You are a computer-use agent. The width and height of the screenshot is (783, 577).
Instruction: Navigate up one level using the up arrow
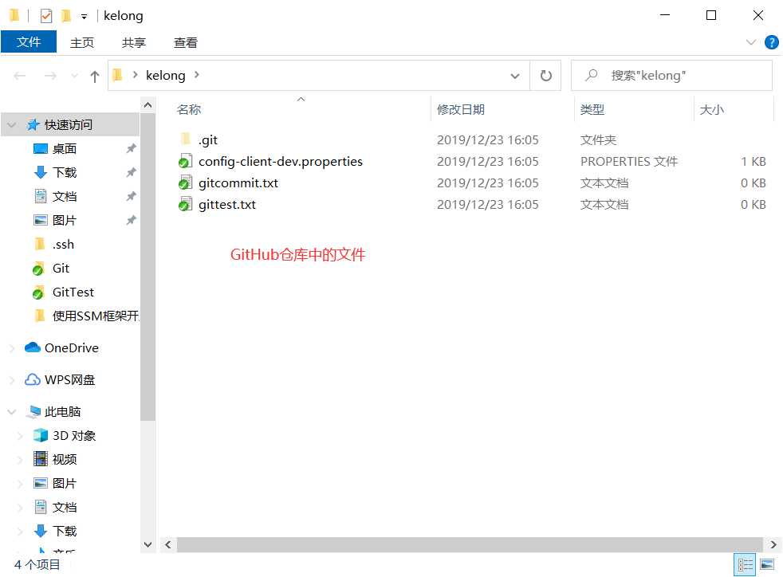(x=94, y=76)
